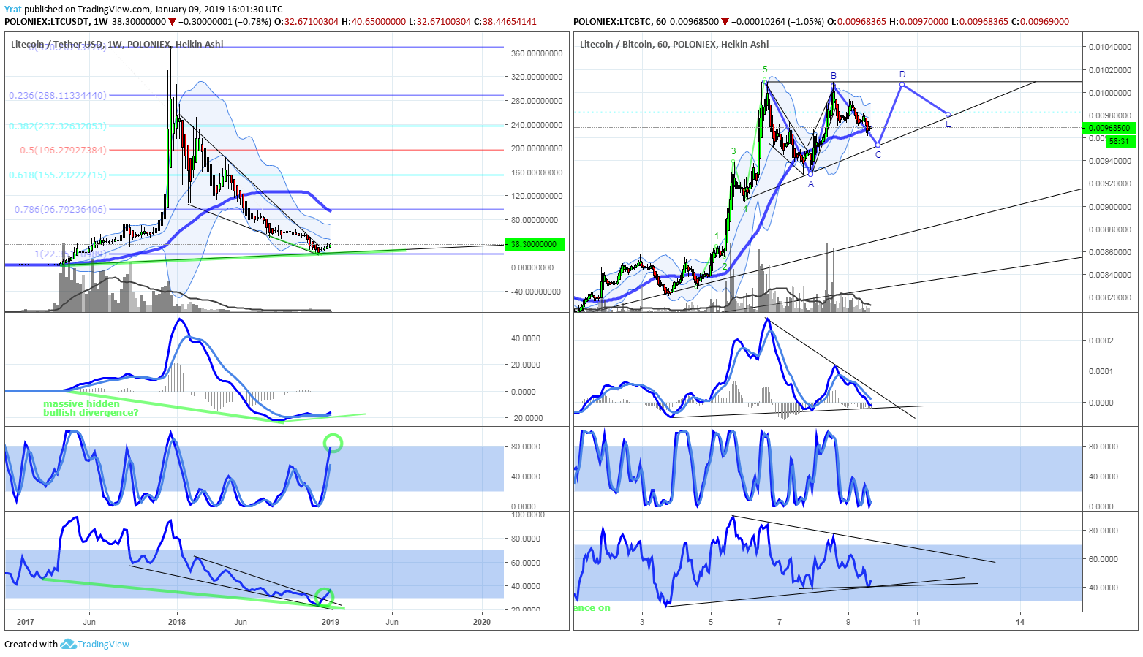This screenshot has height=657, width=1143.
Task: Click the 2017 label on the time axis
Action: pos(25,622)
